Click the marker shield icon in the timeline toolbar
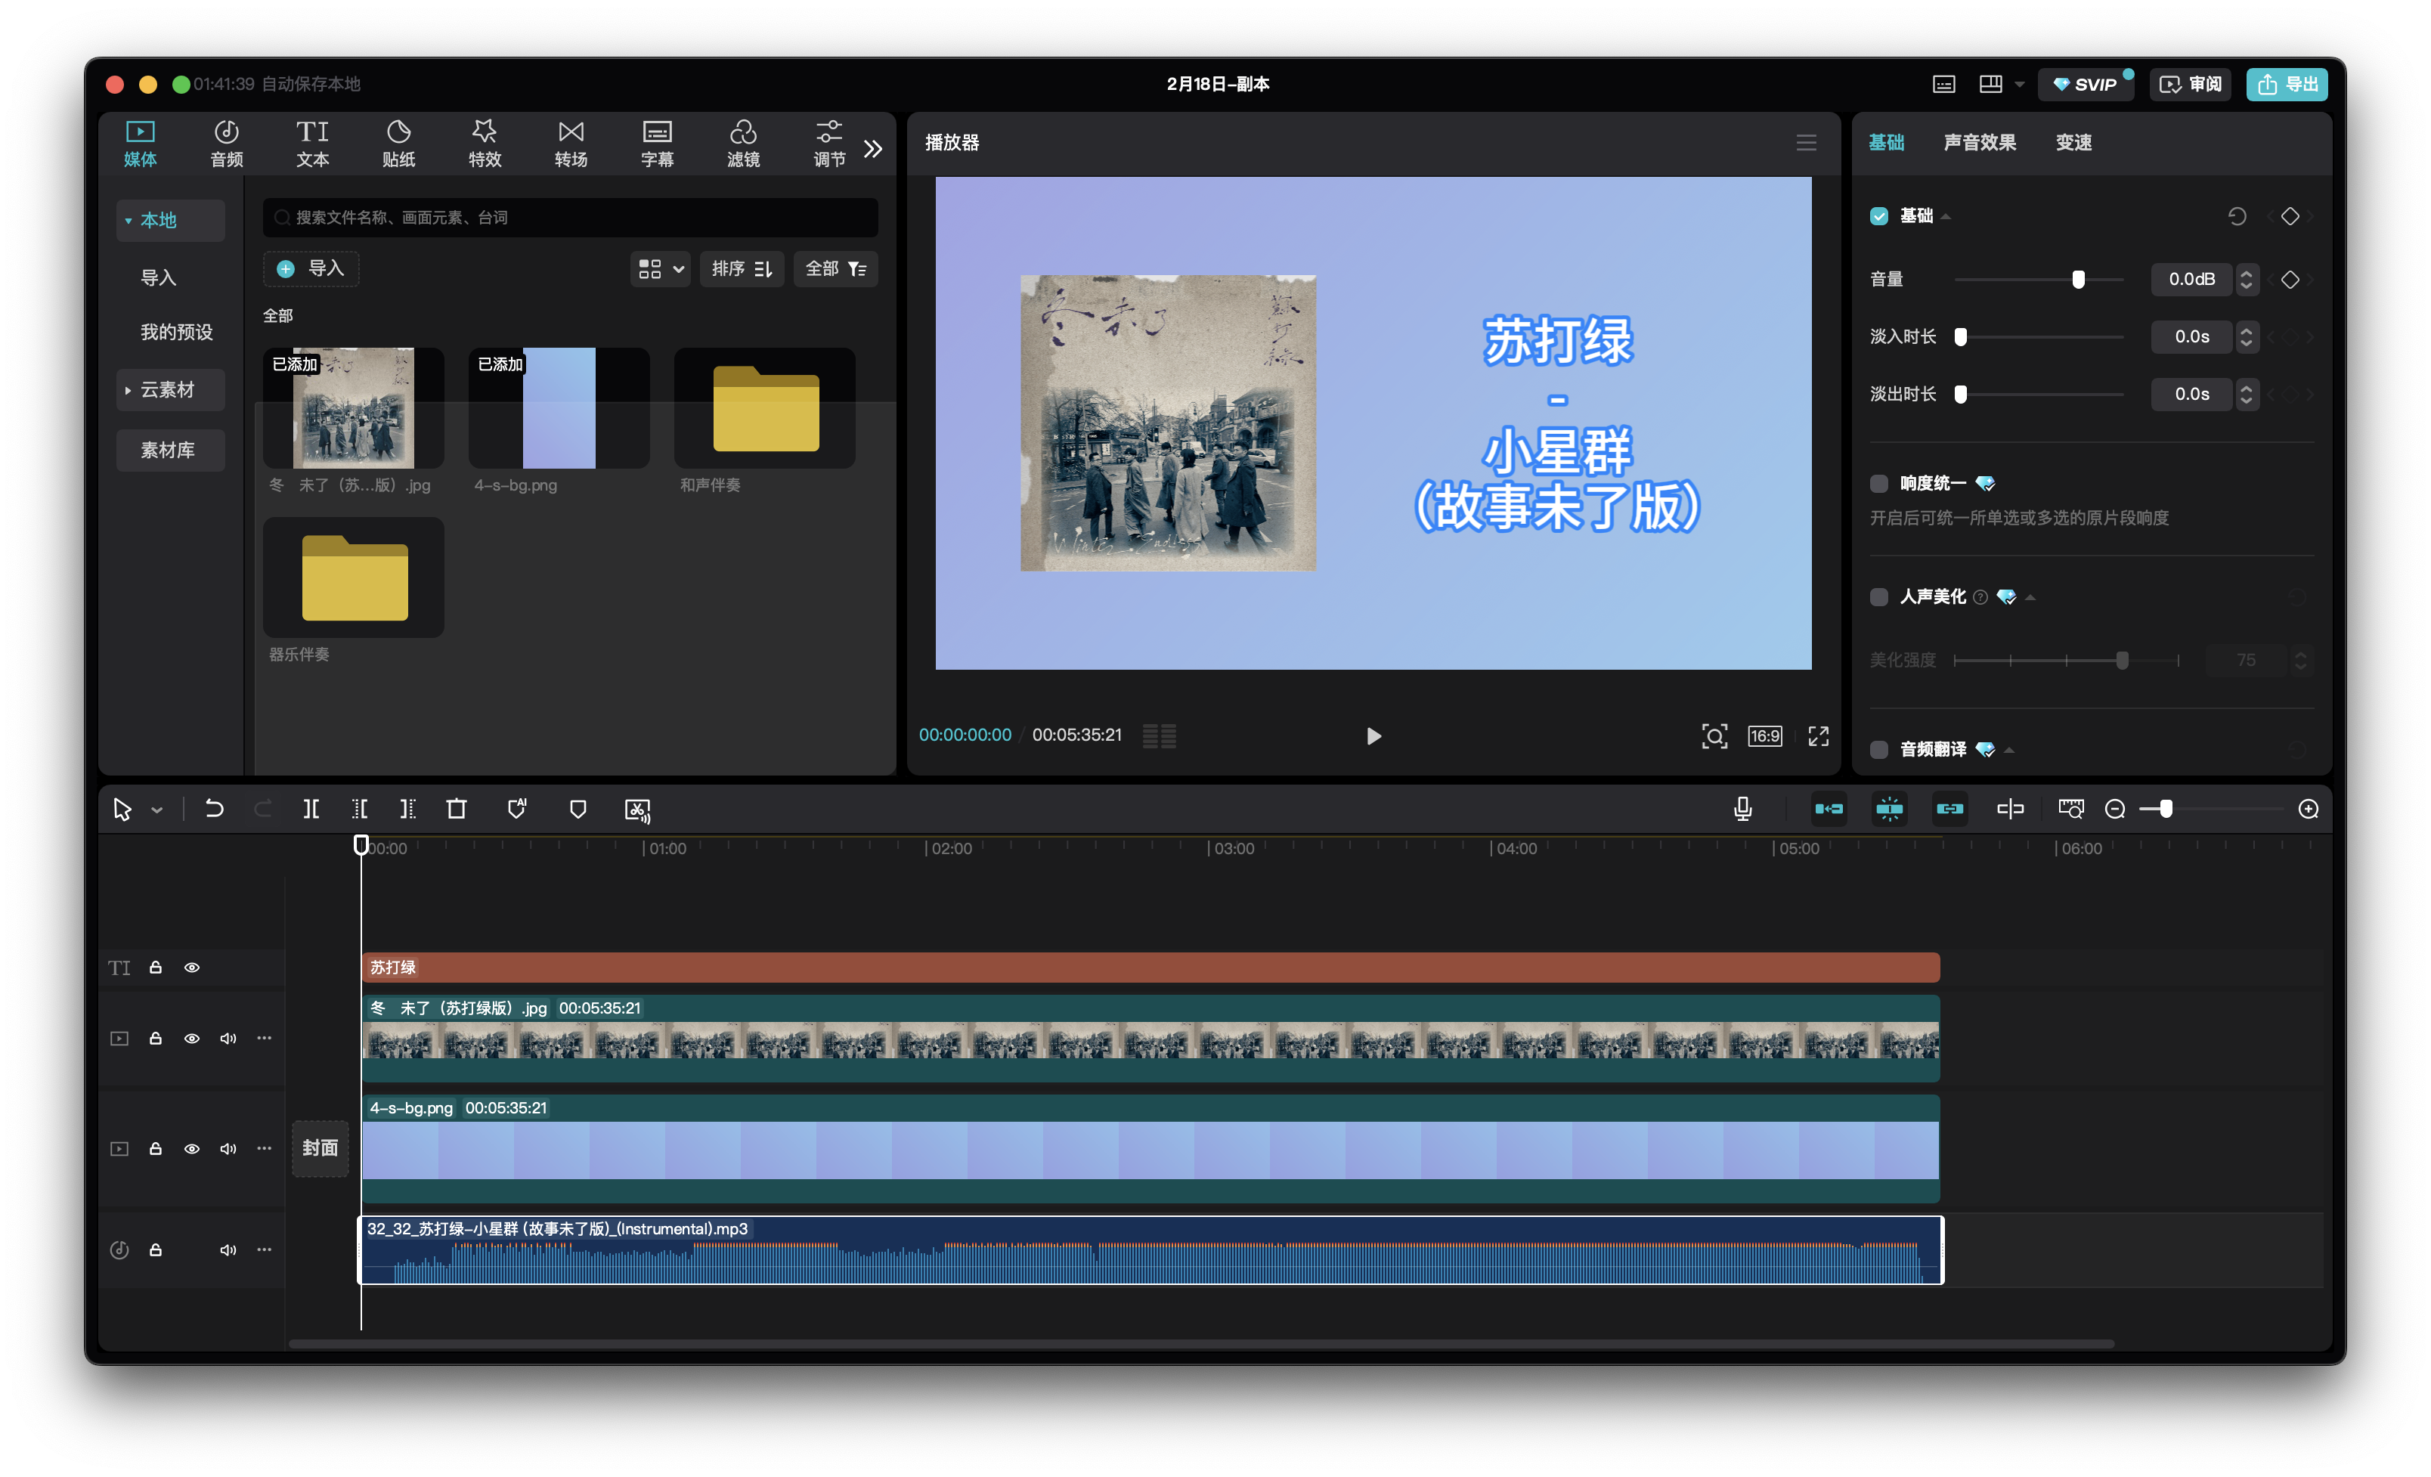The height and width of the screenshot is (1477, 2431). coord(578,810)
